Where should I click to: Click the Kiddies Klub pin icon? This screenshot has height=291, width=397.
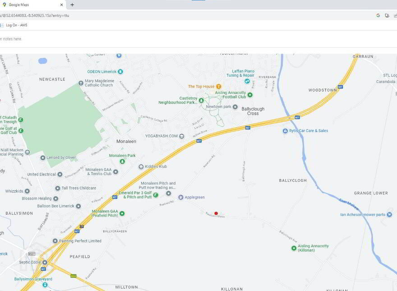[141, 166]
